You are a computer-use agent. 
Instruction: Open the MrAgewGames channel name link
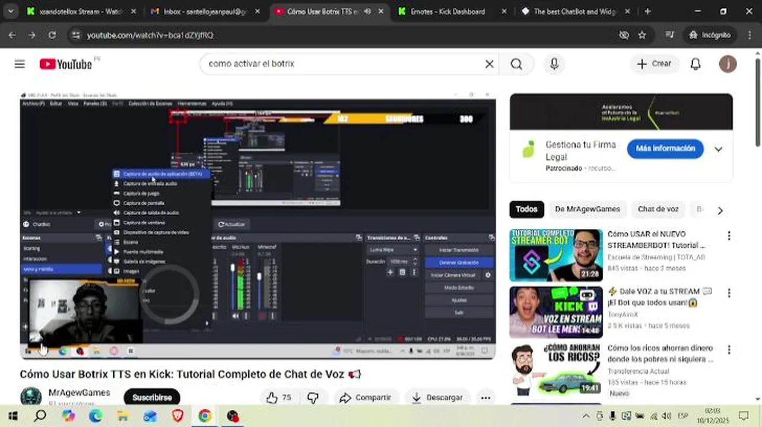tap(79, 393)
